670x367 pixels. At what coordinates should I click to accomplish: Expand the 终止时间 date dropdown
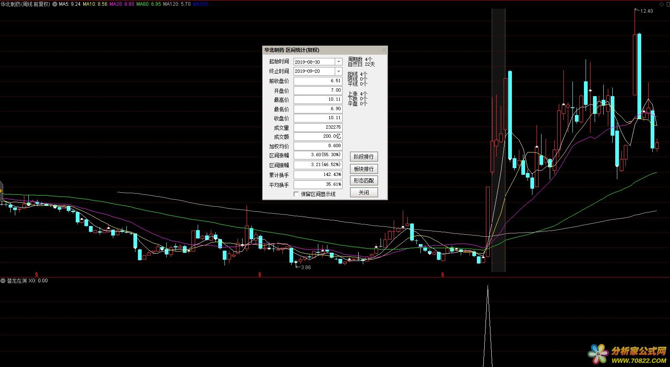pos(339,72)
